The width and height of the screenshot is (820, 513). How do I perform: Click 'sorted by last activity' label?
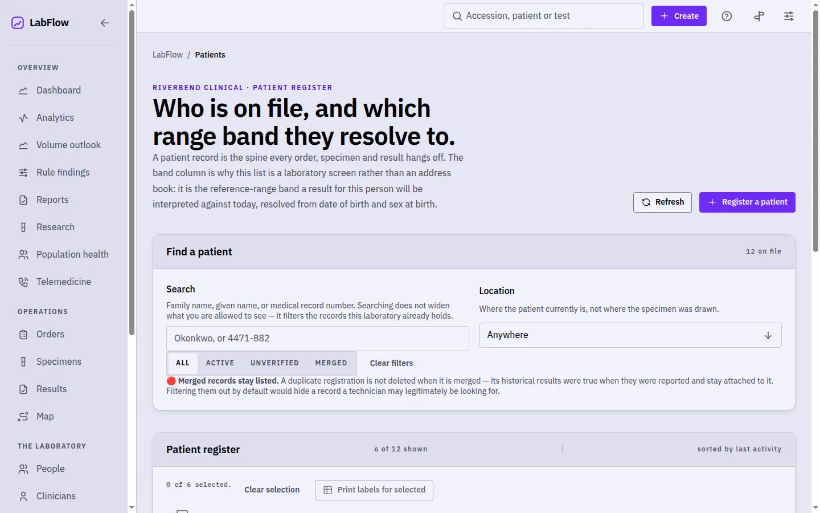(739, 449)
